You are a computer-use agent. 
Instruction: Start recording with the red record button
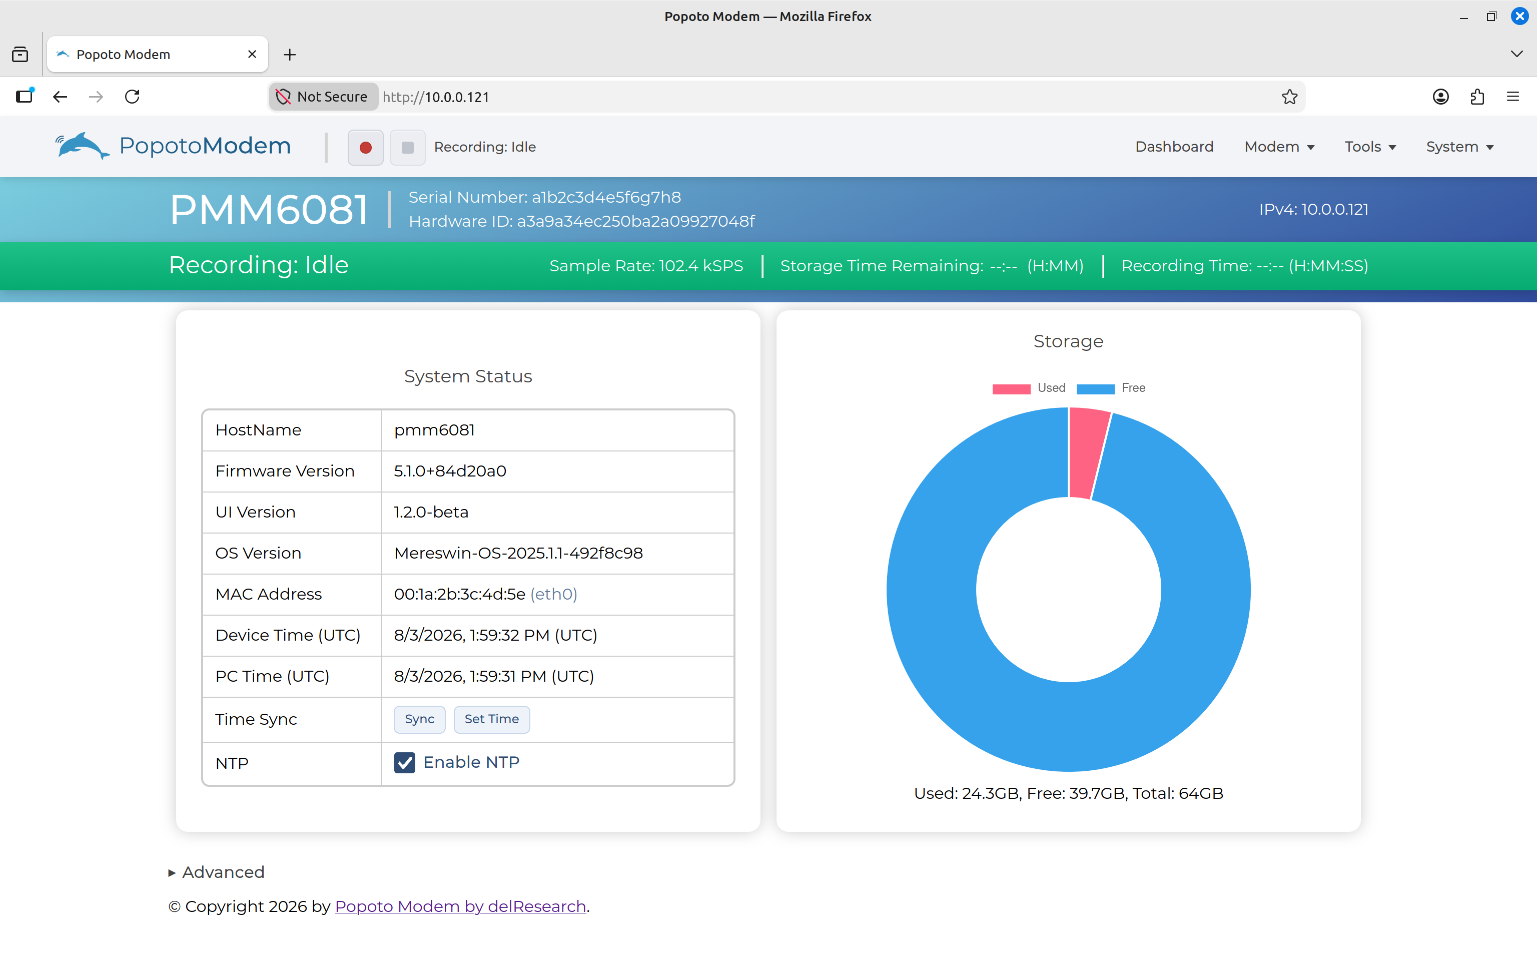(365, 148)
